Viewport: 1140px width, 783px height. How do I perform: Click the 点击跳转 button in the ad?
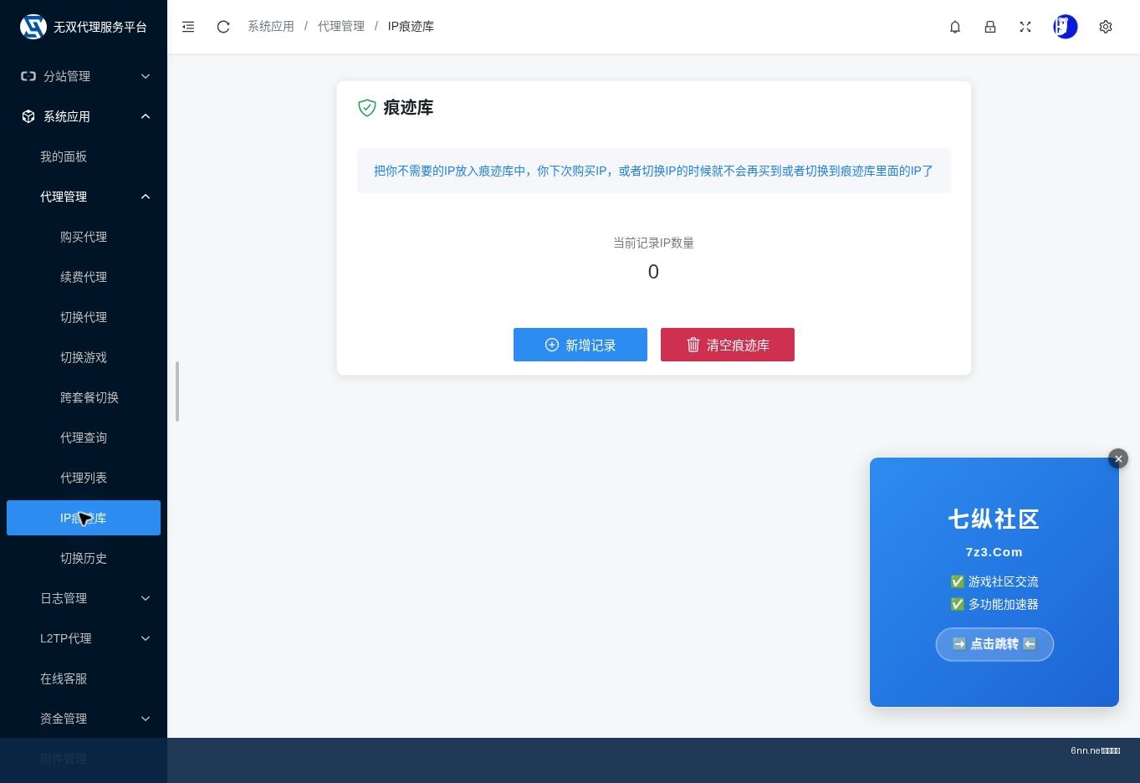click(x=994, y=644)
